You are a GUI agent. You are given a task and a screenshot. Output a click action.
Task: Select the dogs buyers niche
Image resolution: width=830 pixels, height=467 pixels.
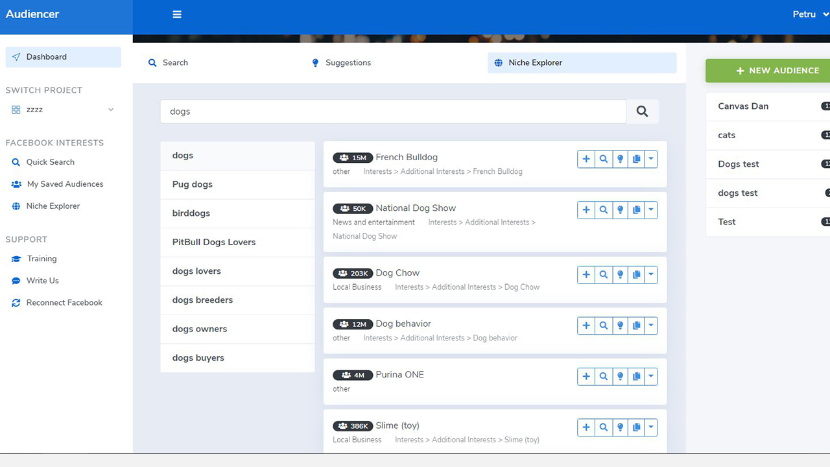[x=237, y=358]
